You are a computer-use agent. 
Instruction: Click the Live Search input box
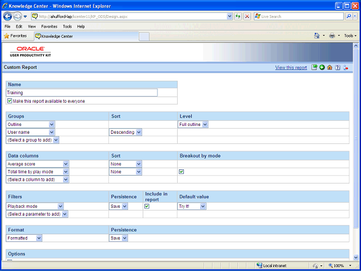[x=298, y=16]
